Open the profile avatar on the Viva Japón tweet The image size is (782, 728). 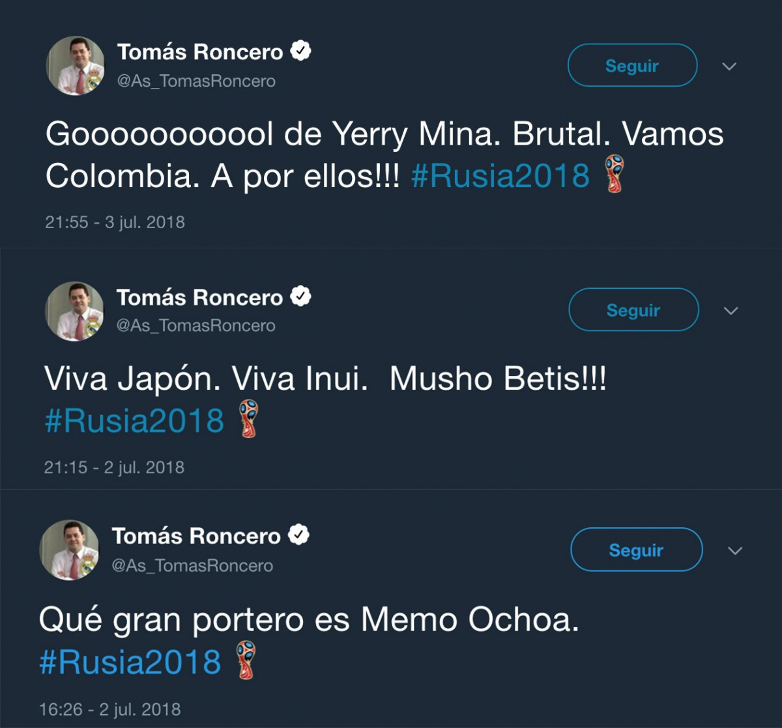[74, 312]
